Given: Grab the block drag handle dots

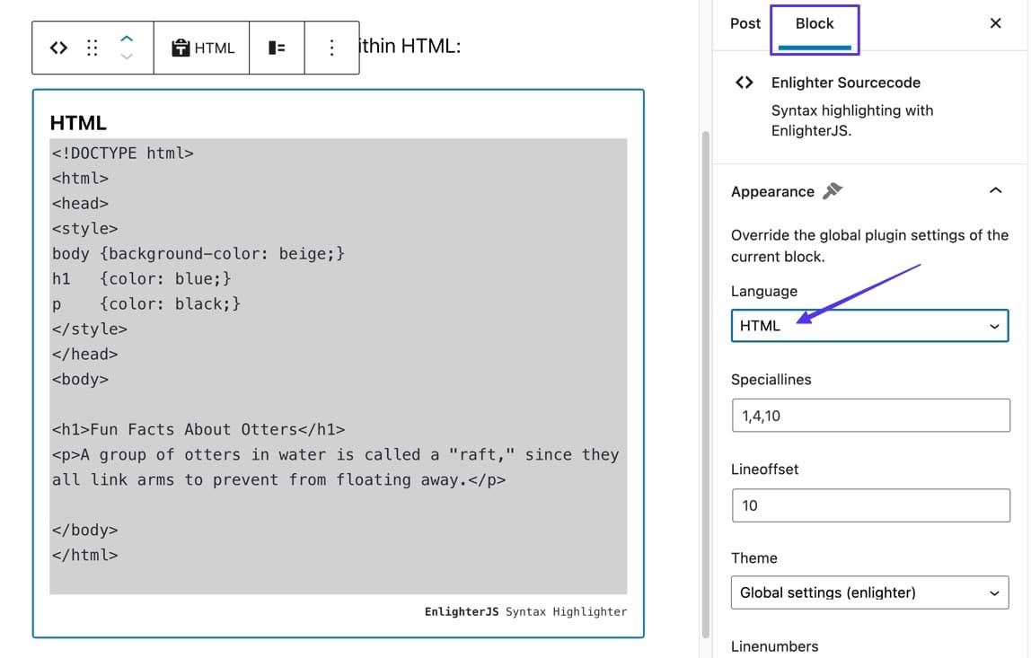Looking at the screenshot, I should pyautogui.click(x=92, y=48).
